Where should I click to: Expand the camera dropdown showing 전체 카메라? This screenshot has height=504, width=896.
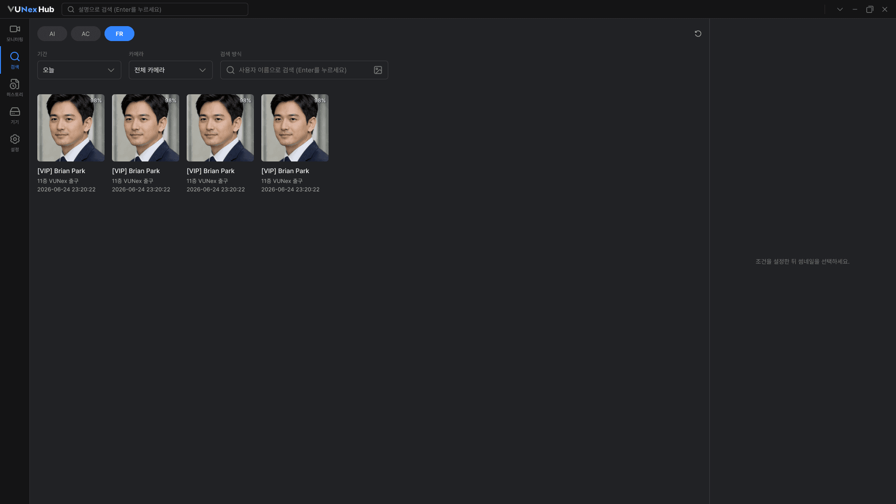[171, 70]
